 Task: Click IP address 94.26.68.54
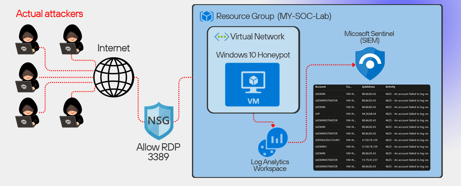(369, 114)
